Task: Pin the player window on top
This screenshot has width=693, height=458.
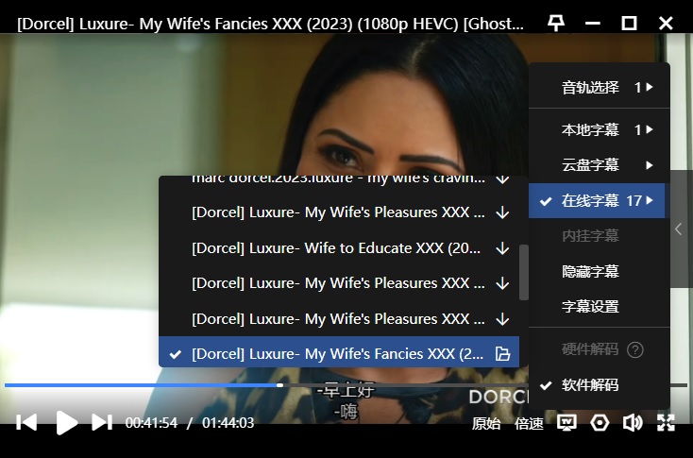Action: (x=557, y=23)
